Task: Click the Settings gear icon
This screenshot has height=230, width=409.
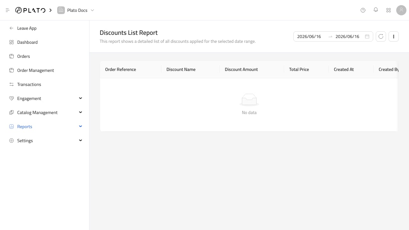Action: (x=12, y=141)
